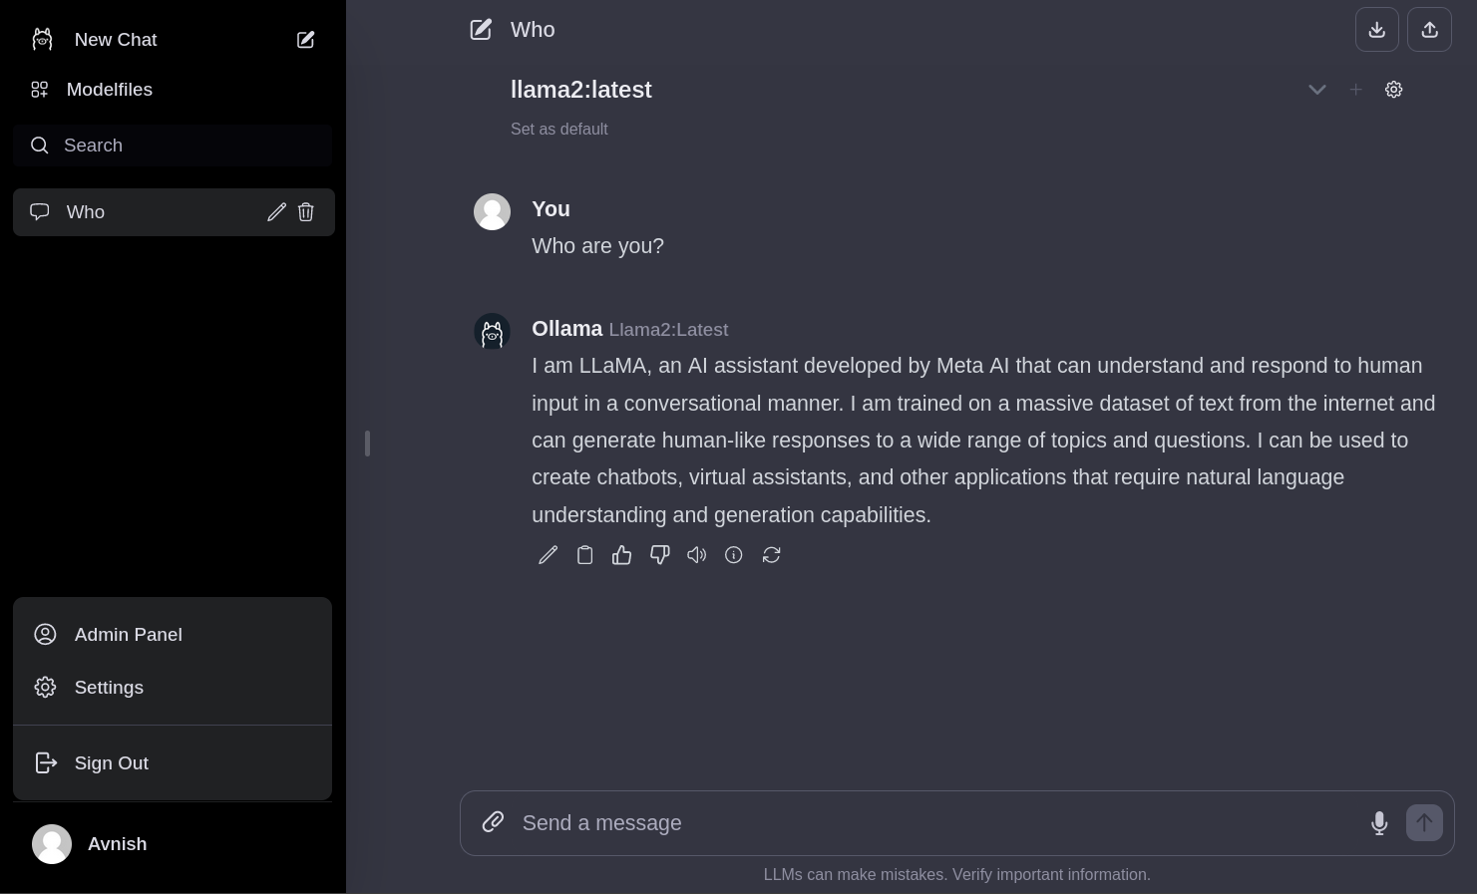Click the sidebar Search field

(x=173, y=146)
